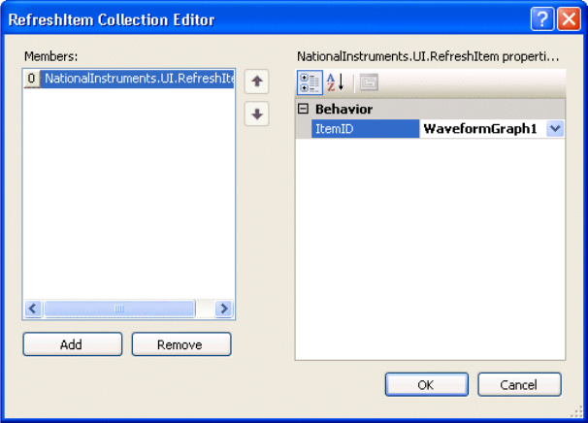Image resolution: width=588 pixels, height=423 pixels.
Task: Add a new RefreshItem member
Action: click(x=73, y=344)
